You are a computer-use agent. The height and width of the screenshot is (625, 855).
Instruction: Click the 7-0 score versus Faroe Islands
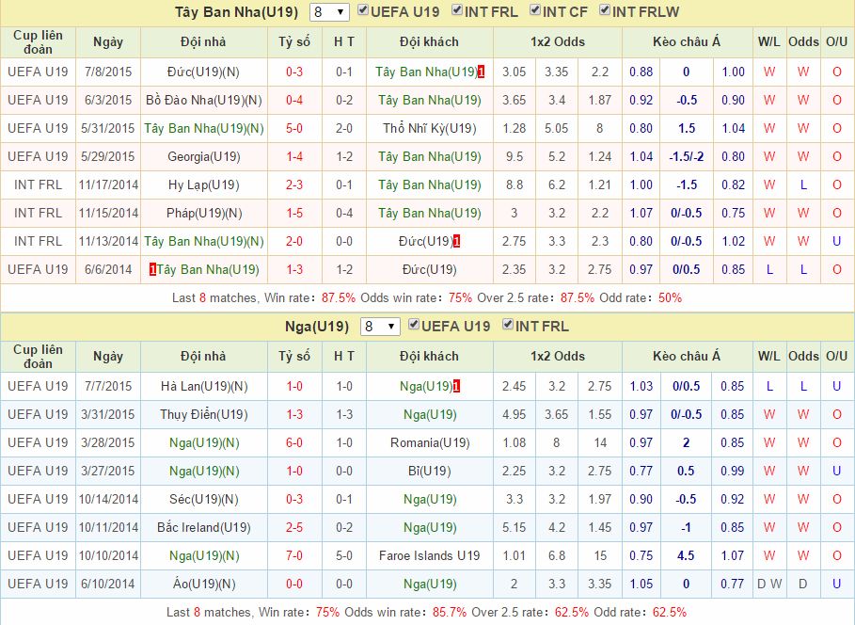coord(294,555)
